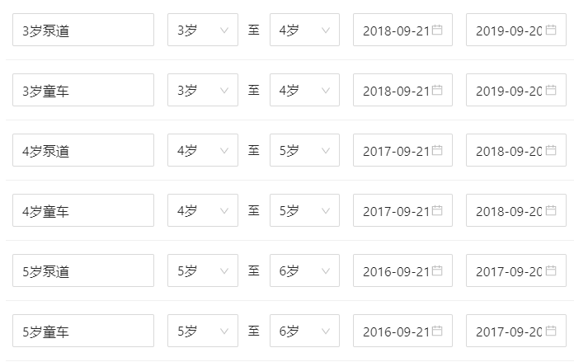
Task: Open the 5岁 maximum age dropdown for 4岁童车
Action: (x=304, y=210)
